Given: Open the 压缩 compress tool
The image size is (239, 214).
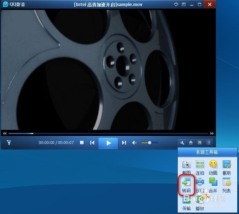Looking at the screenshot, I should click(200, 185).
